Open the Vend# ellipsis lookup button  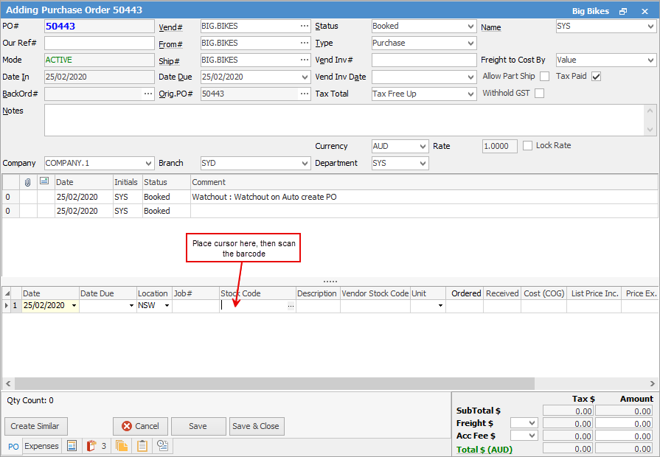305,26
